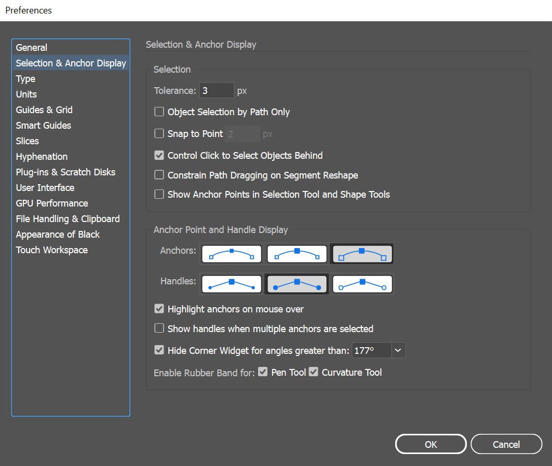
Task: Open the Hyphenation preferences section
Action: point(71,157)
